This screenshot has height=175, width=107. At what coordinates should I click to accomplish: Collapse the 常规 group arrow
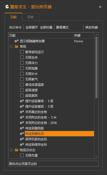pyautogui.click(x=11, y=47)
